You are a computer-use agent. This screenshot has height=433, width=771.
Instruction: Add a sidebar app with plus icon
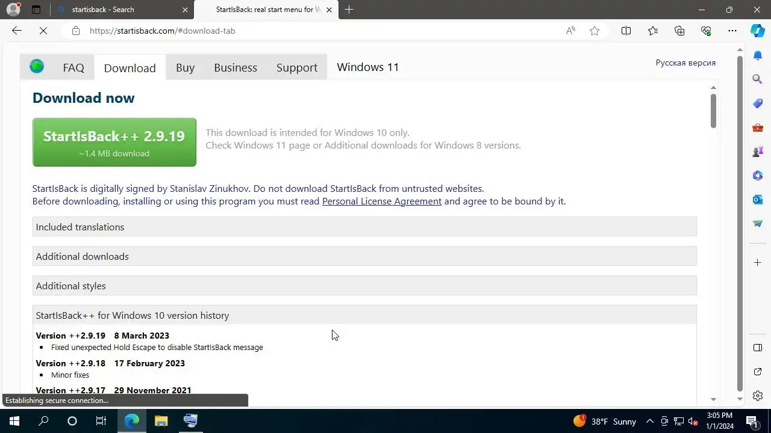(x=758, y=262)
